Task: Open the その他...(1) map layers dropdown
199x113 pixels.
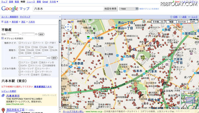Action: click(158, 22)
